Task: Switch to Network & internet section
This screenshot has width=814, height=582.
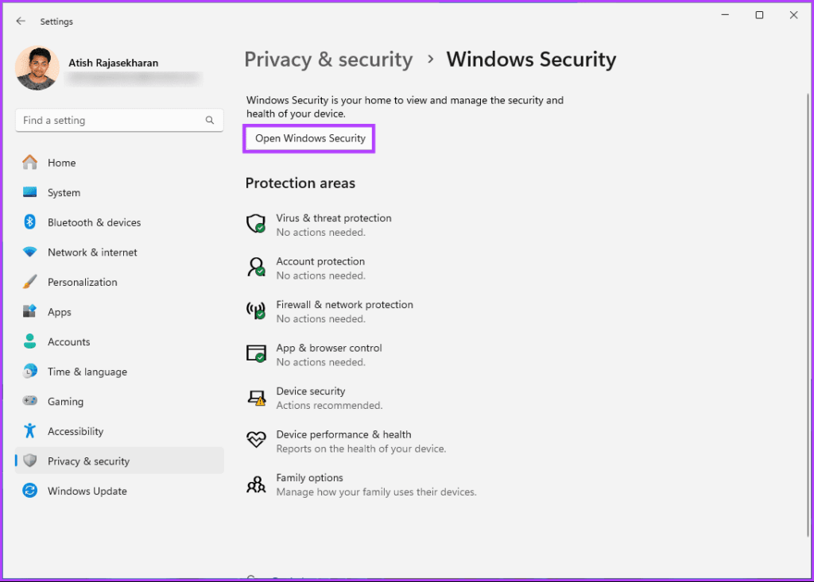Action: click(x=29, y=252)
